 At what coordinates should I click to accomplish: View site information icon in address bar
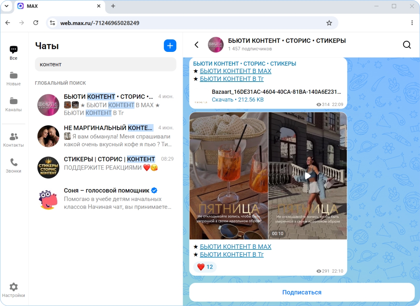coord(52,23)
